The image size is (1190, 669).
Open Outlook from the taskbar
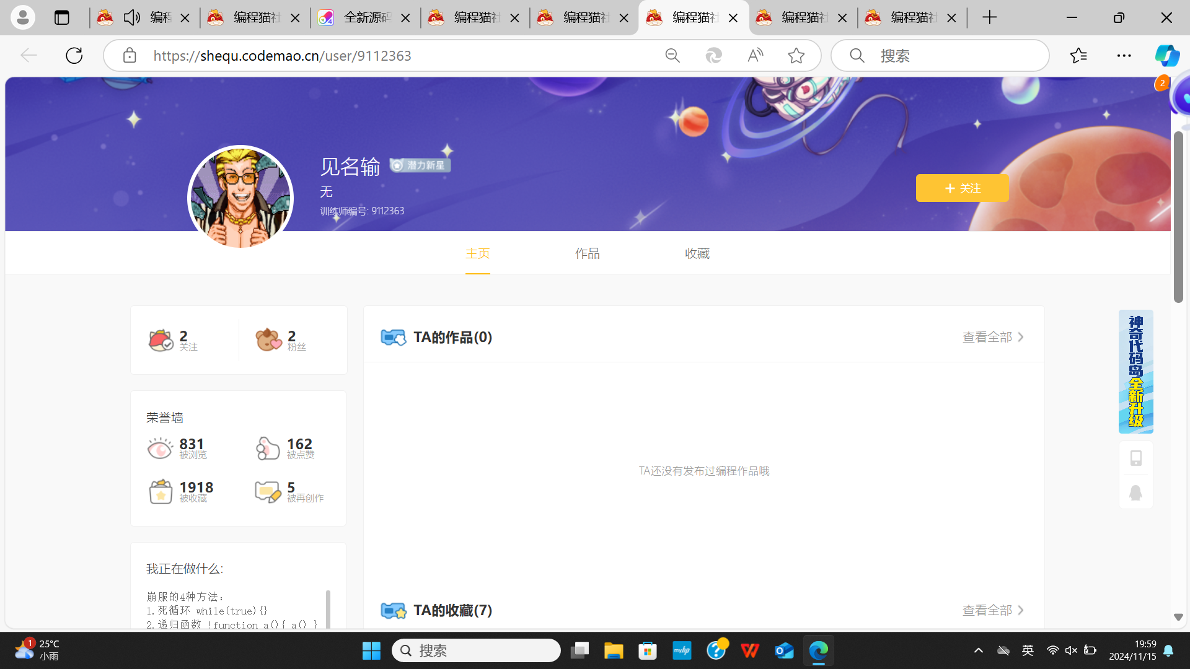(784, 650)
